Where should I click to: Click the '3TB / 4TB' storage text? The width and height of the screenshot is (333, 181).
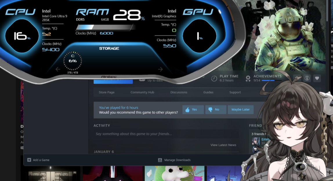(x=73, y=73)
